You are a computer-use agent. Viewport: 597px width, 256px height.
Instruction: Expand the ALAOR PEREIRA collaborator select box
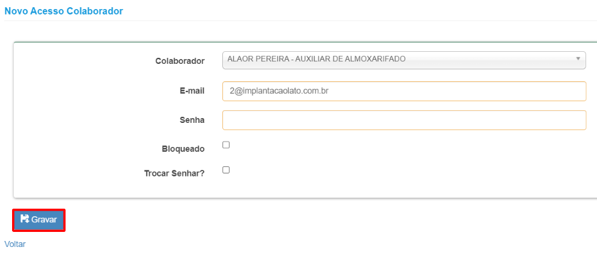404,60
